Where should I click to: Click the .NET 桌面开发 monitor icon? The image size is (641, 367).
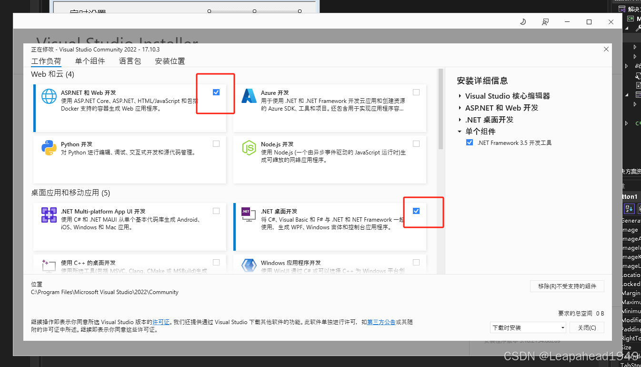point(249,215)
